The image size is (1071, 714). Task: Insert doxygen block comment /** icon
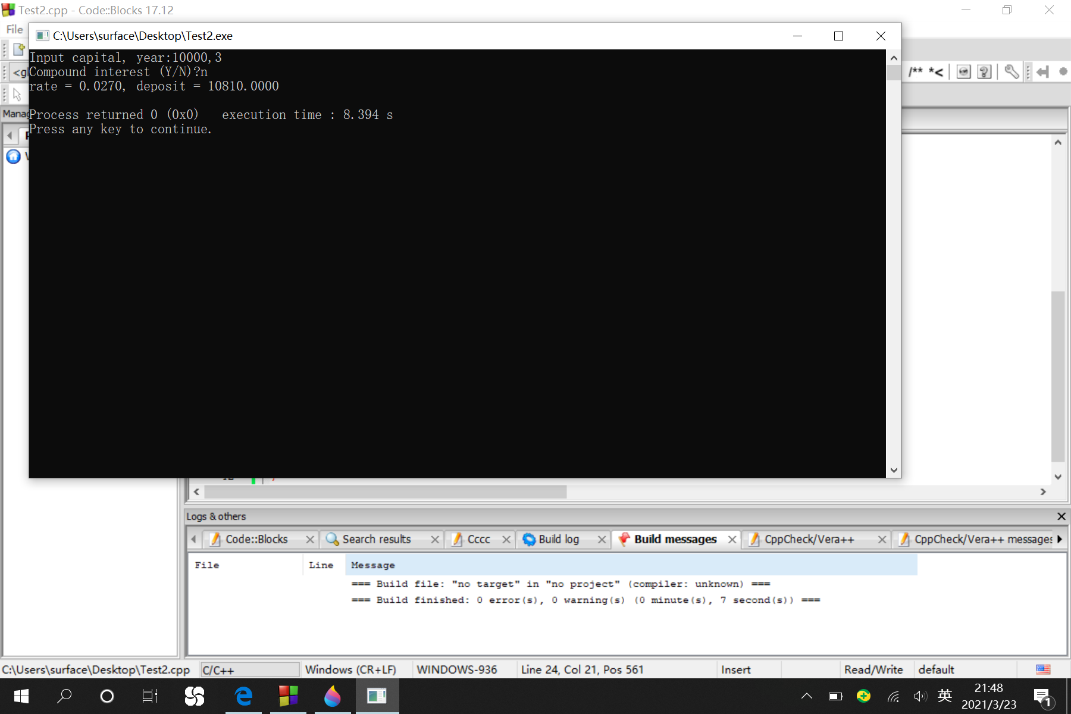[916, 72]
